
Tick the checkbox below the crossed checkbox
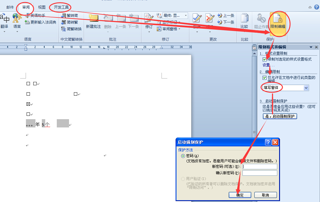pyautogui.click(x=28, y=114)
